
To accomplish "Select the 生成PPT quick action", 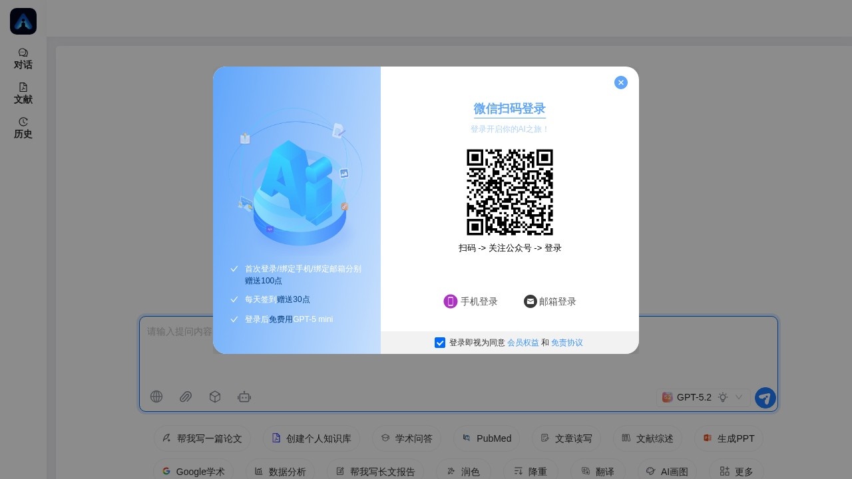I will tap(728, 438).
